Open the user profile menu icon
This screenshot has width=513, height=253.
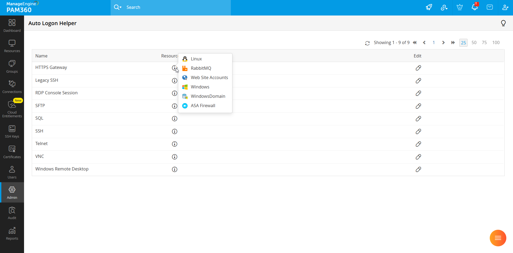(505, 7)
